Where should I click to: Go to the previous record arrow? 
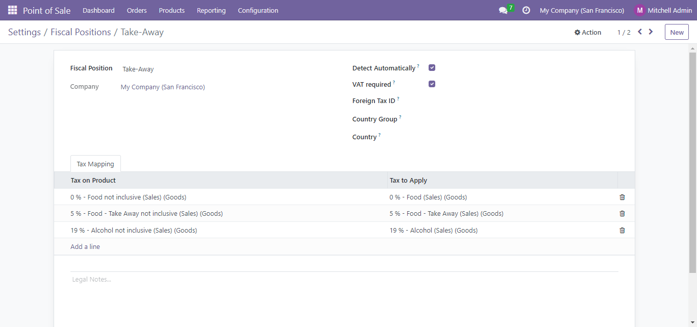point(640,32)
